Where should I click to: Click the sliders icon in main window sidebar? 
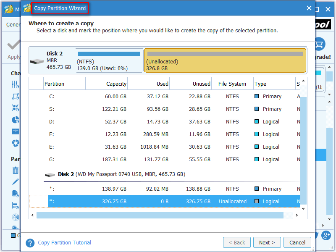point(16,84)
